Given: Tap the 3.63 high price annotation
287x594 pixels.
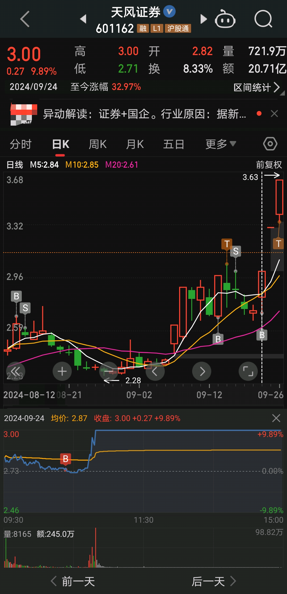Looking at the screenshot, I should pos(250,177).
